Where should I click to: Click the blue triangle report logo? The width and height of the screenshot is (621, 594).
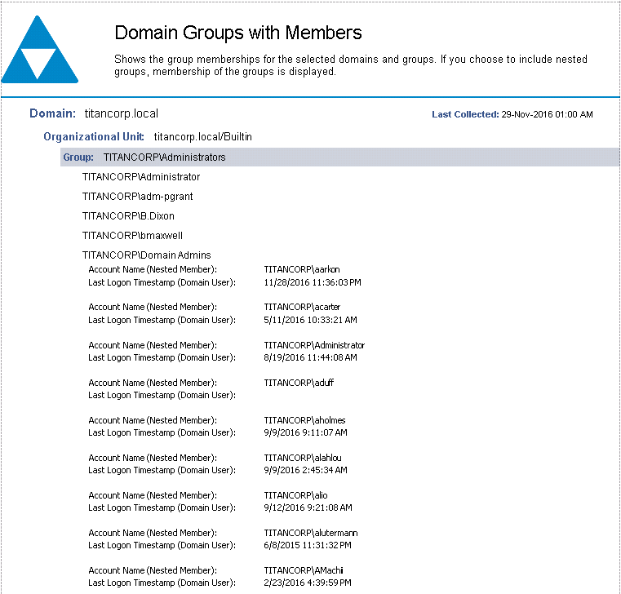click(x=39, y=52)
